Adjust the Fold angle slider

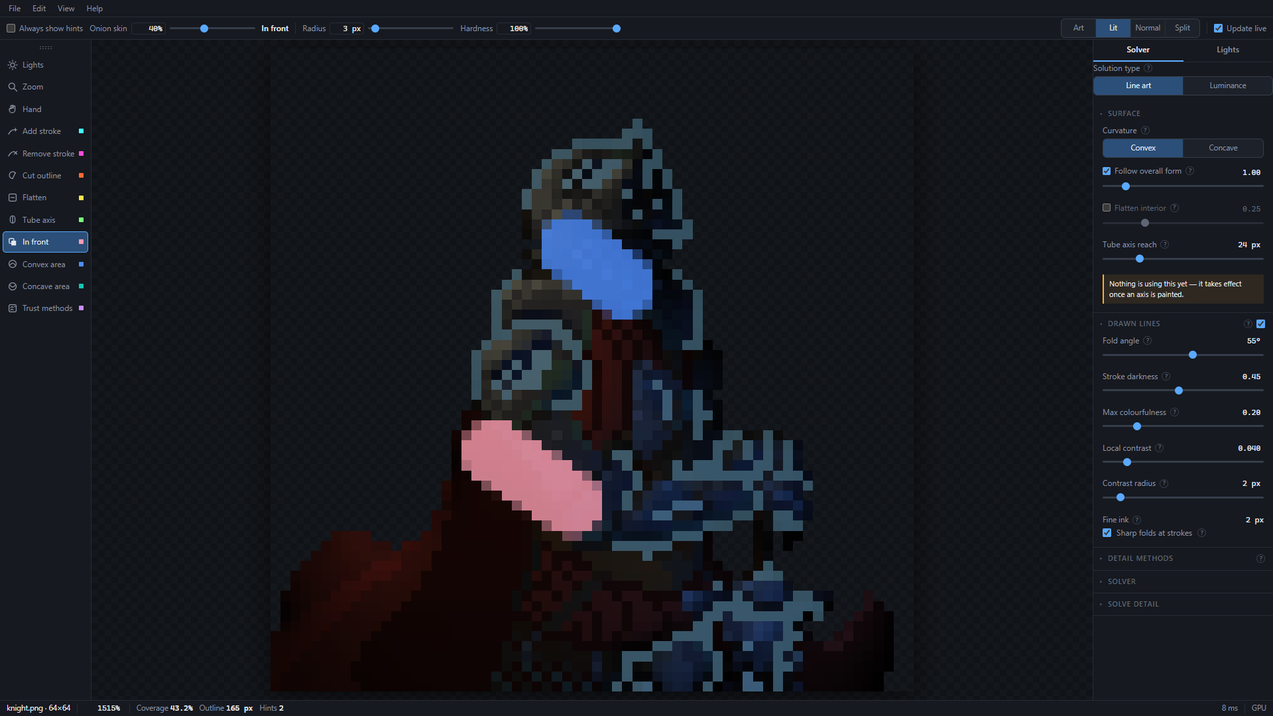click(1183, 355)
